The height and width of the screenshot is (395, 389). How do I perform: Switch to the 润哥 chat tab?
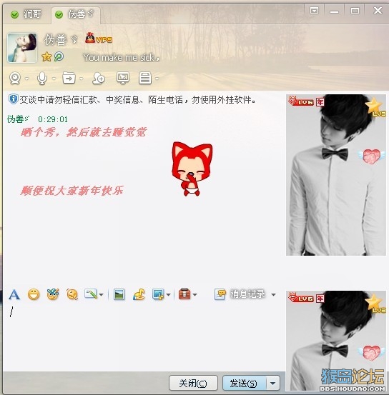pyautogui.click(x=26, y=14)
